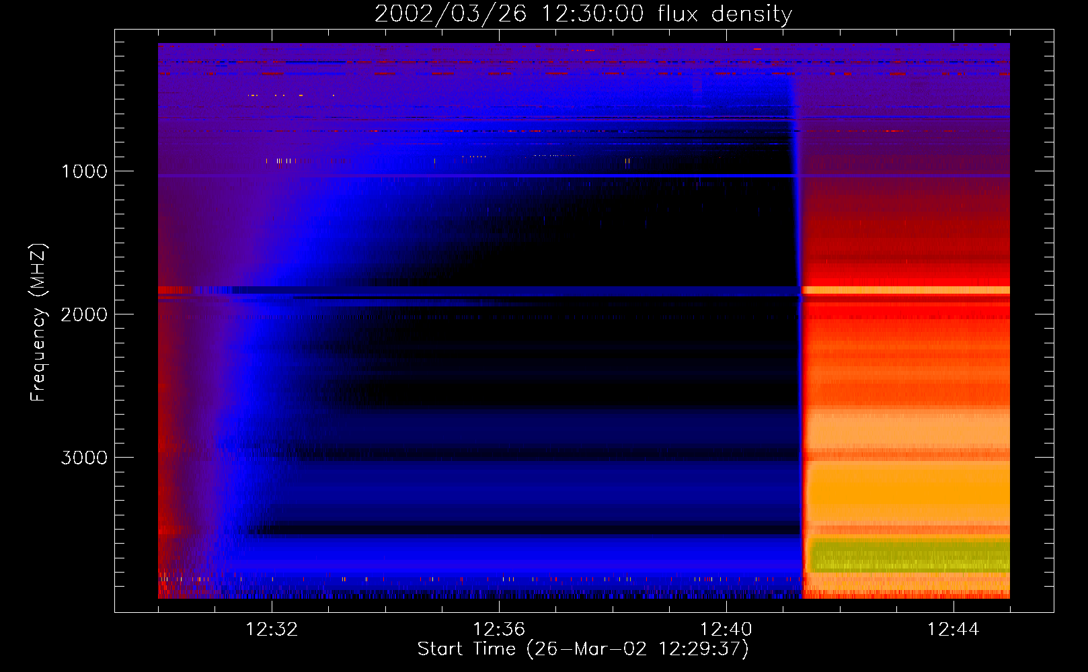Click the '12:36' time axis label

(x=499, y=630)
